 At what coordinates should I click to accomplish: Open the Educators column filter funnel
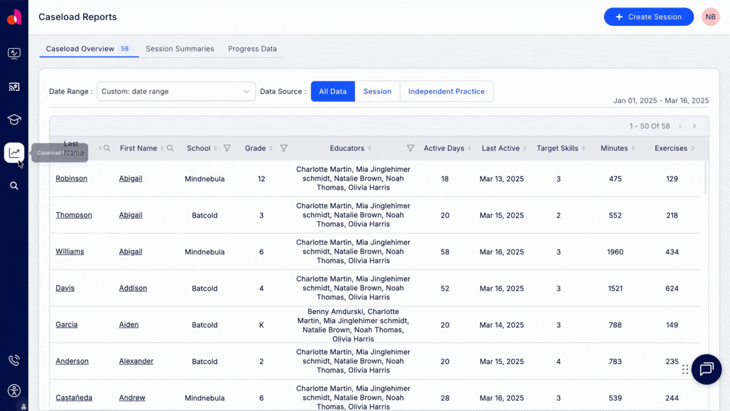[410, 148]
